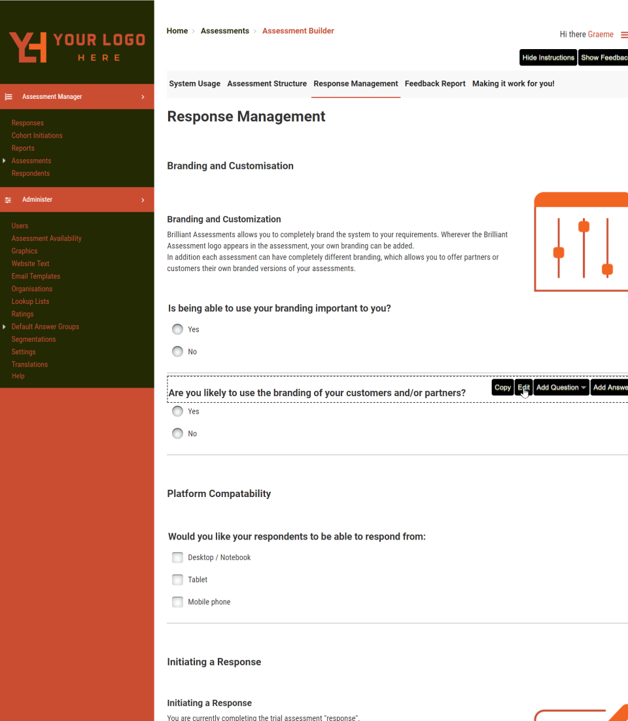This screenshot has width=628, height=721.
Task: Edit the selected question
Action: 523,387
